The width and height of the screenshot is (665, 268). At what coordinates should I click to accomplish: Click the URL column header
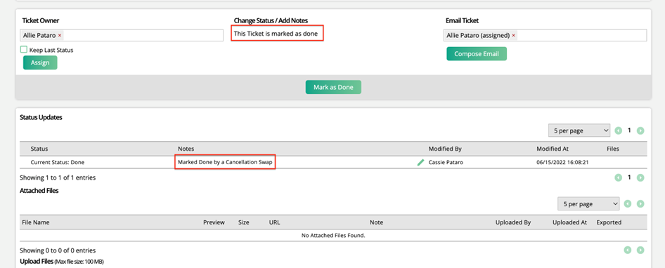274,222
